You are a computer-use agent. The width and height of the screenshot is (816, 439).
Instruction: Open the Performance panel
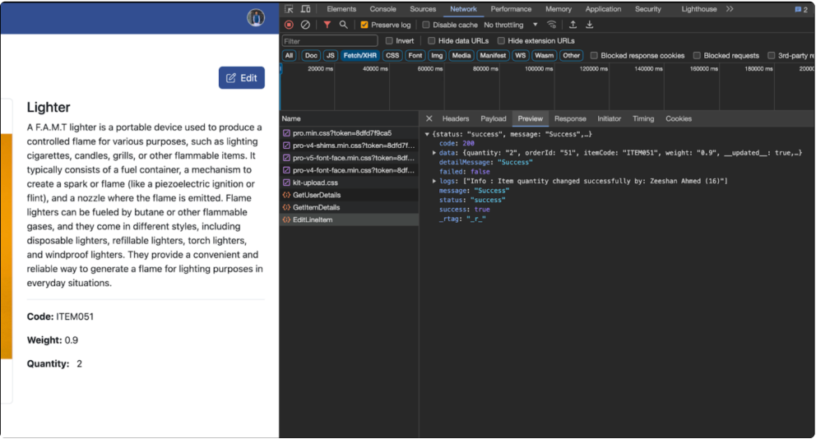tap(511, 9)
